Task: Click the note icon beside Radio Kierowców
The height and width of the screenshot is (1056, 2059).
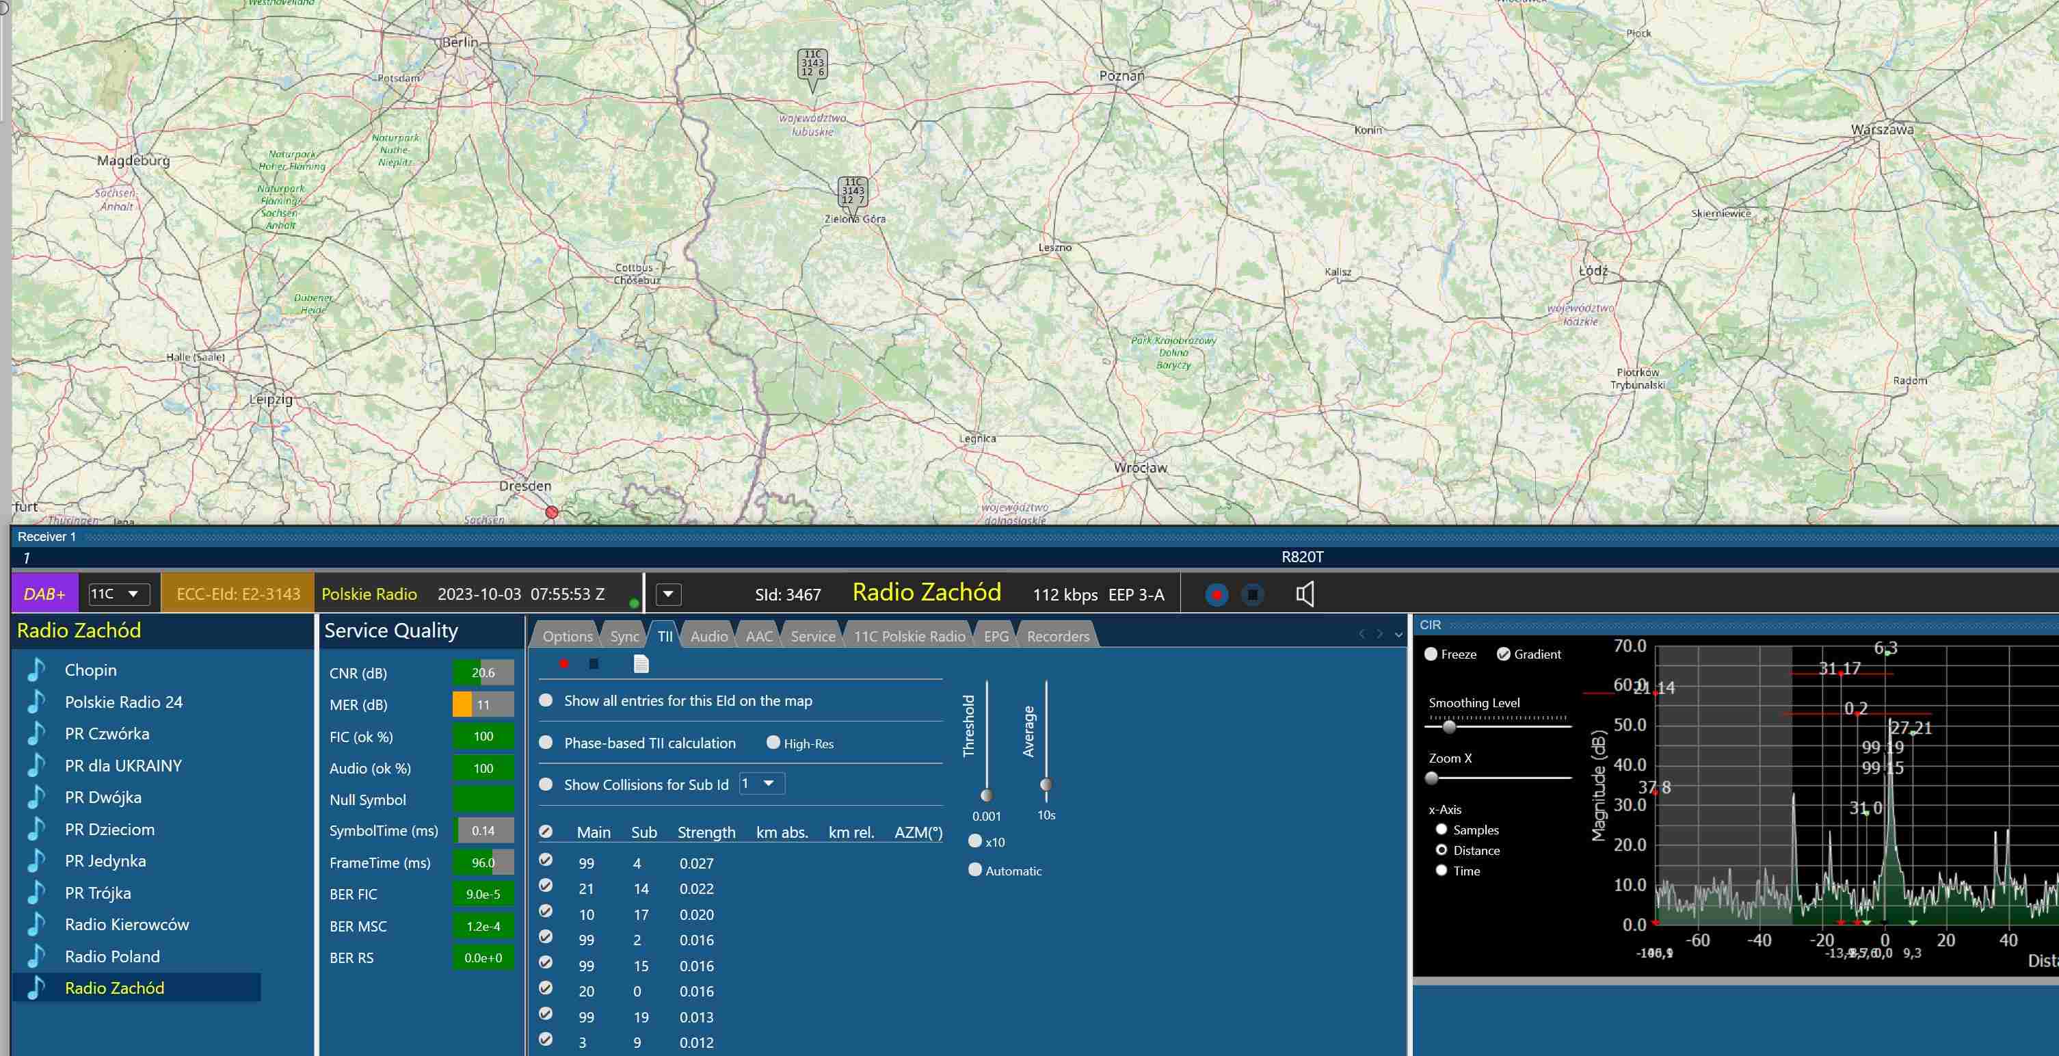Action: click(x=36, y=924)
